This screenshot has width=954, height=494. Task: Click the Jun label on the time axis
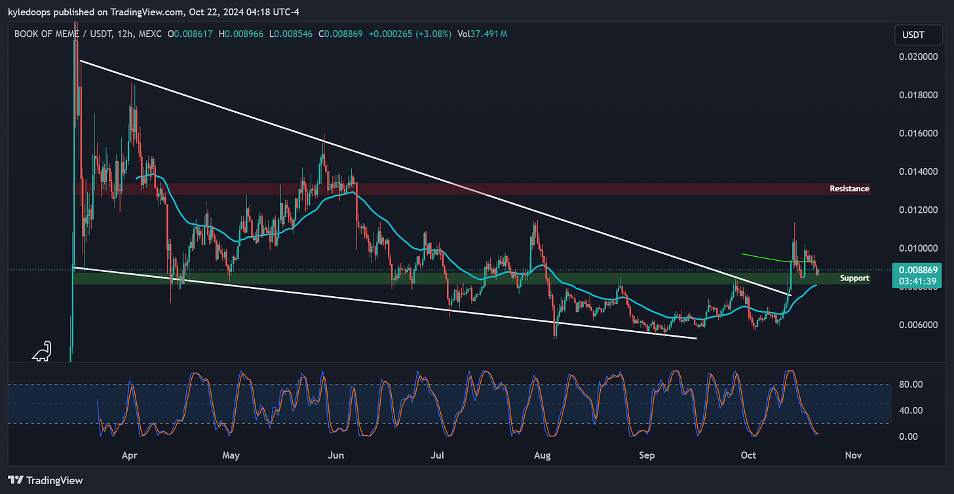click(335, 455)
